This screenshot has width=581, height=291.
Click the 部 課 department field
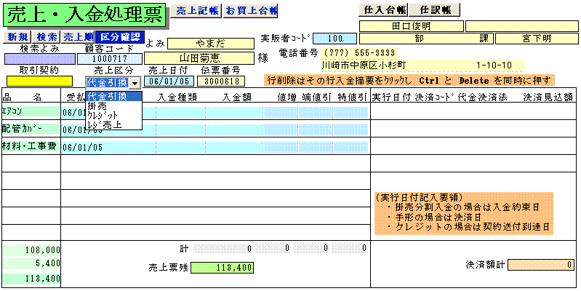click(x=426, y=38)
